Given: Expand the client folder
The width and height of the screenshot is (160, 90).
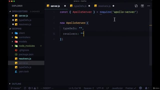Looking at the screenshot, I should [12, 33].
